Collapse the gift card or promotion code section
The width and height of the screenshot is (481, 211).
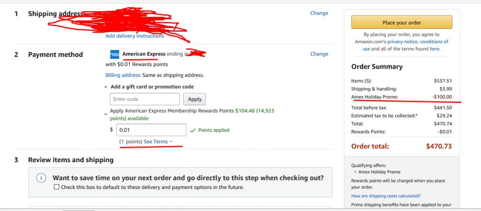(x=106, y=87)
